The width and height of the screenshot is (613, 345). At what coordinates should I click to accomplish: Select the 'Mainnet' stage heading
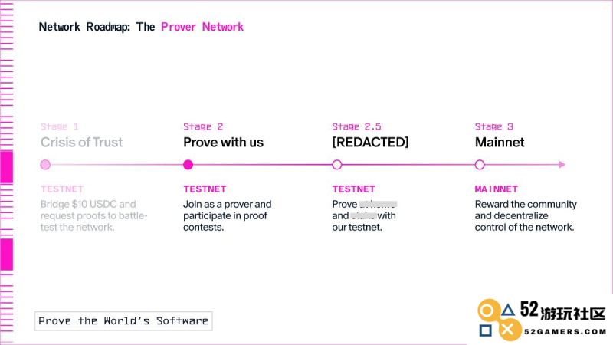point(500,143)
